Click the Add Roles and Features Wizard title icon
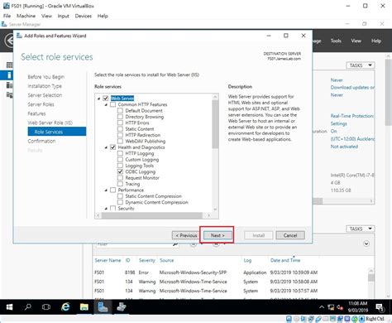The width and height of the screenshot is (392, 323). click(x=19, y=36)
